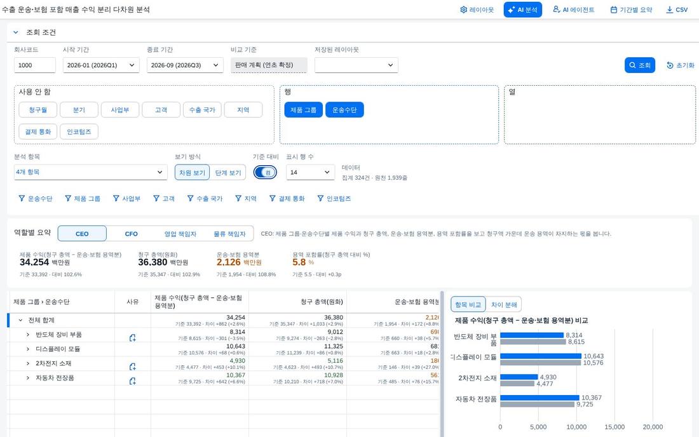
Task: Click the blue 반도체 장비 부품 bar
Action: pos(532,335)
